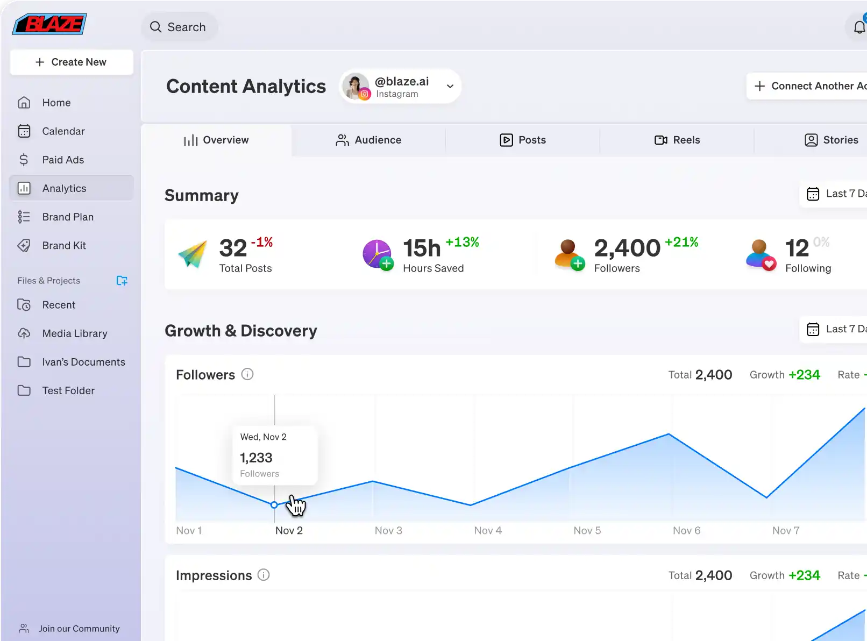This screenshot has width=867, height=641.
Task: Click the Recent clock-folder icon
Action: click(x=24, y=305)
